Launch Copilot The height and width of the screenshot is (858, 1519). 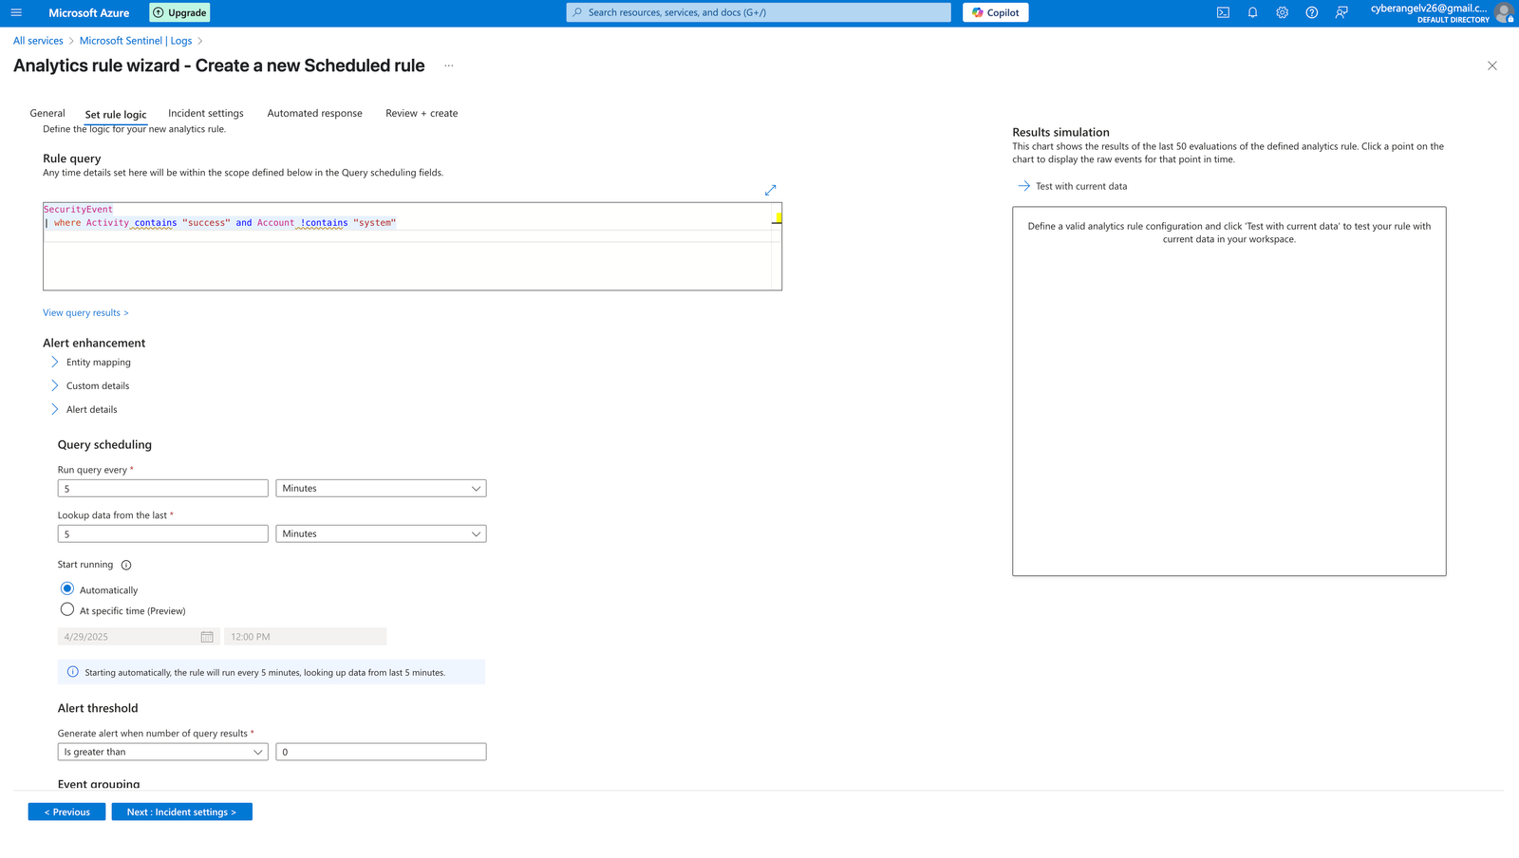point(995,12)
